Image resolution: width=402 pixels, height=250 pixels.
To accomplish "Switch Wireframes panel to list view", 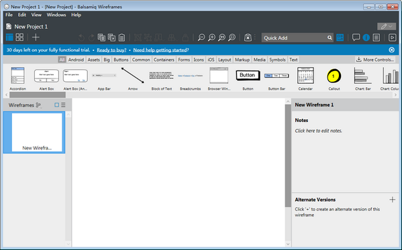I will [63, 105].
